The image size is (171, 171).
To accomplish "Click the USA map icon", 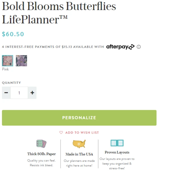I will click(79, 144).
